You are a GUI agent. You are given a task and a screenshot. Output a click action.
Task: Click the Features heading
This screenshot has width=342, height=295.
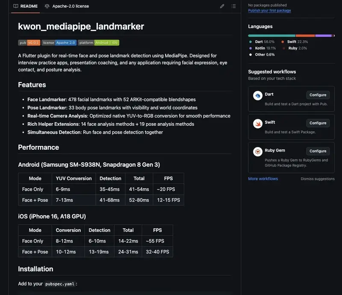(32, 85)
